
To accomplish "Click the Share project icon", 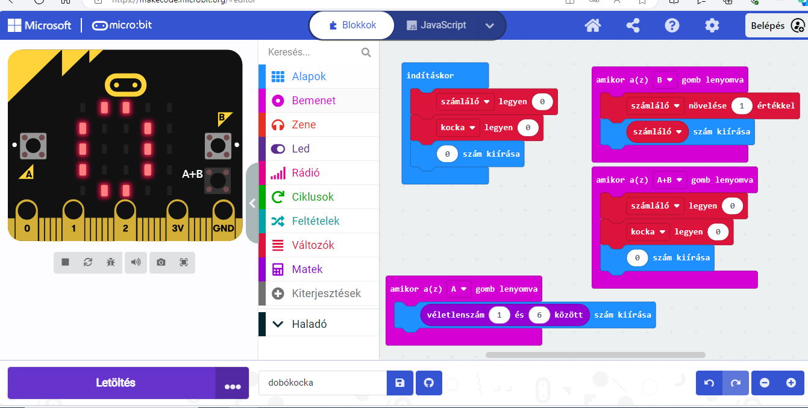I will [x=633, y=25].
